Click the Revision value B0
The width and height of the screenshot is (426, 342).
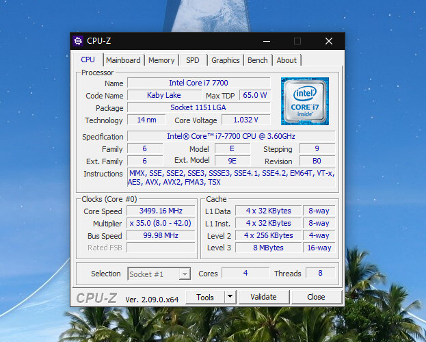coord(317,161)
